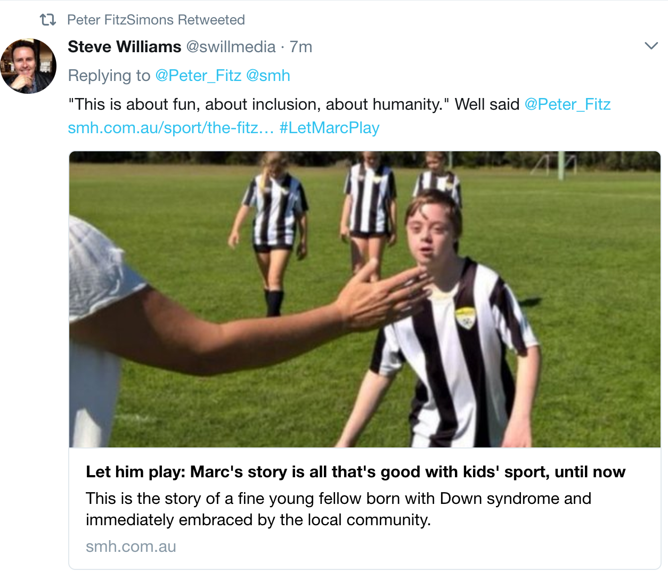Viewport: 668px width, 587px height.
Task: Click the Steve Williams display name
Action: [x=124, y=47]
